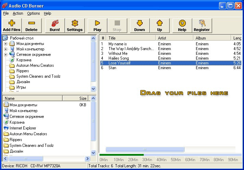The height and width of the screenshot is (170, 244).
Task: Click the Audio CD Burner title bar icon
Action: pos(4,5)
